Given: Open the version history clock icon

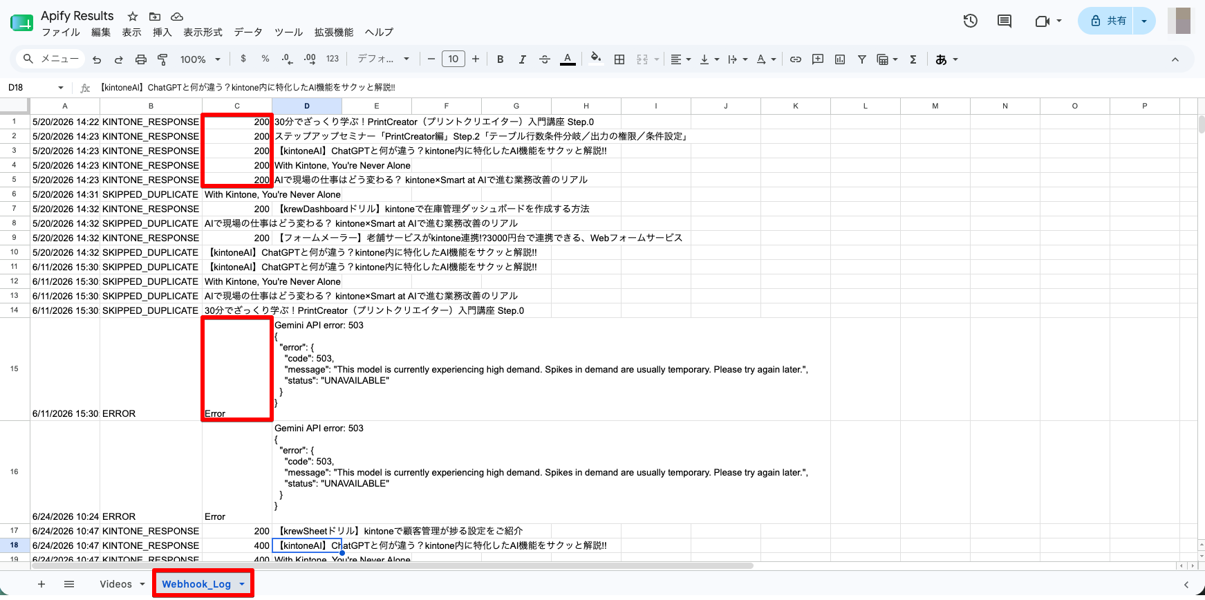Looking at the screenshot, I should pos(971,21).
